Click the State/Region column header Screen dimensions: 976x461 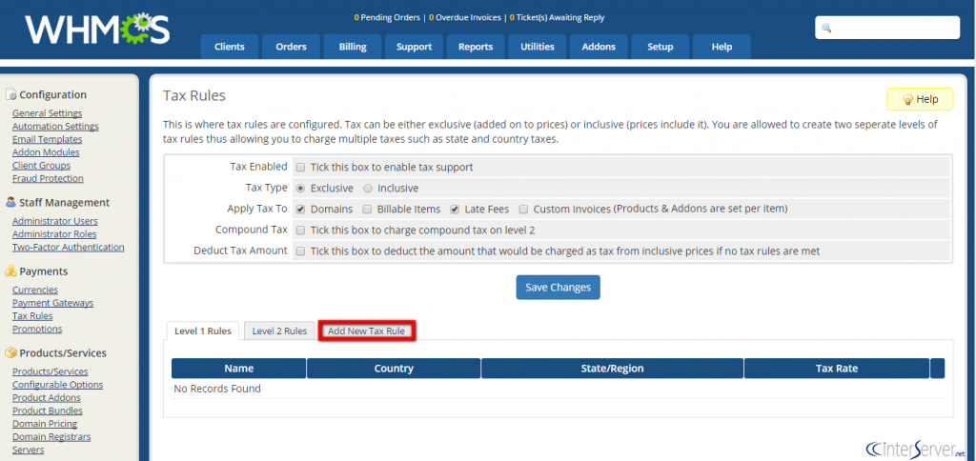click(613, 369)
